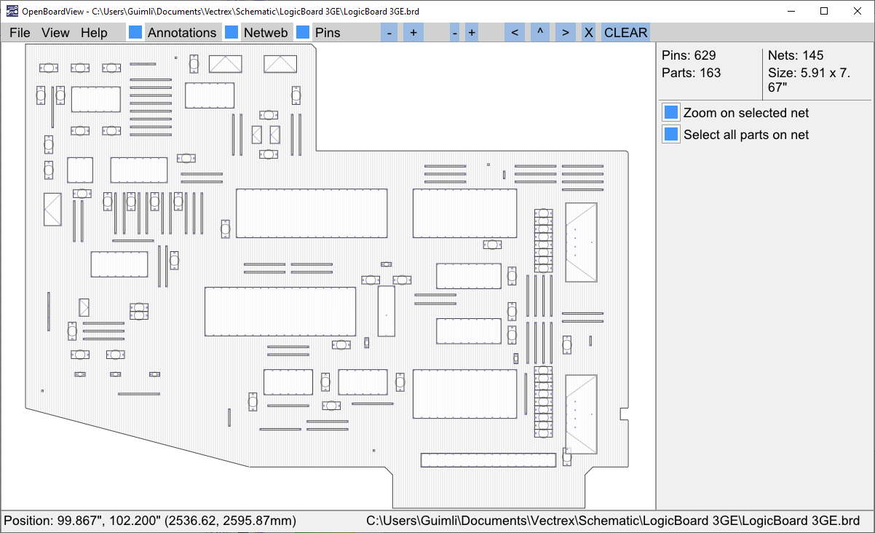875x533 pixels.
Task: Open the View menu
Action: click(55, 32)
